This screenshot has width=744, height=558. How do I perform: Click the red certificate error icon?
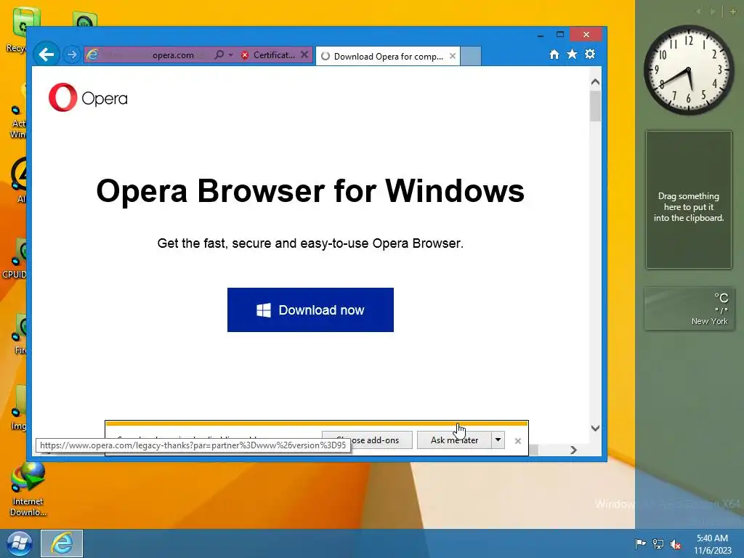[x=245, y=55]
